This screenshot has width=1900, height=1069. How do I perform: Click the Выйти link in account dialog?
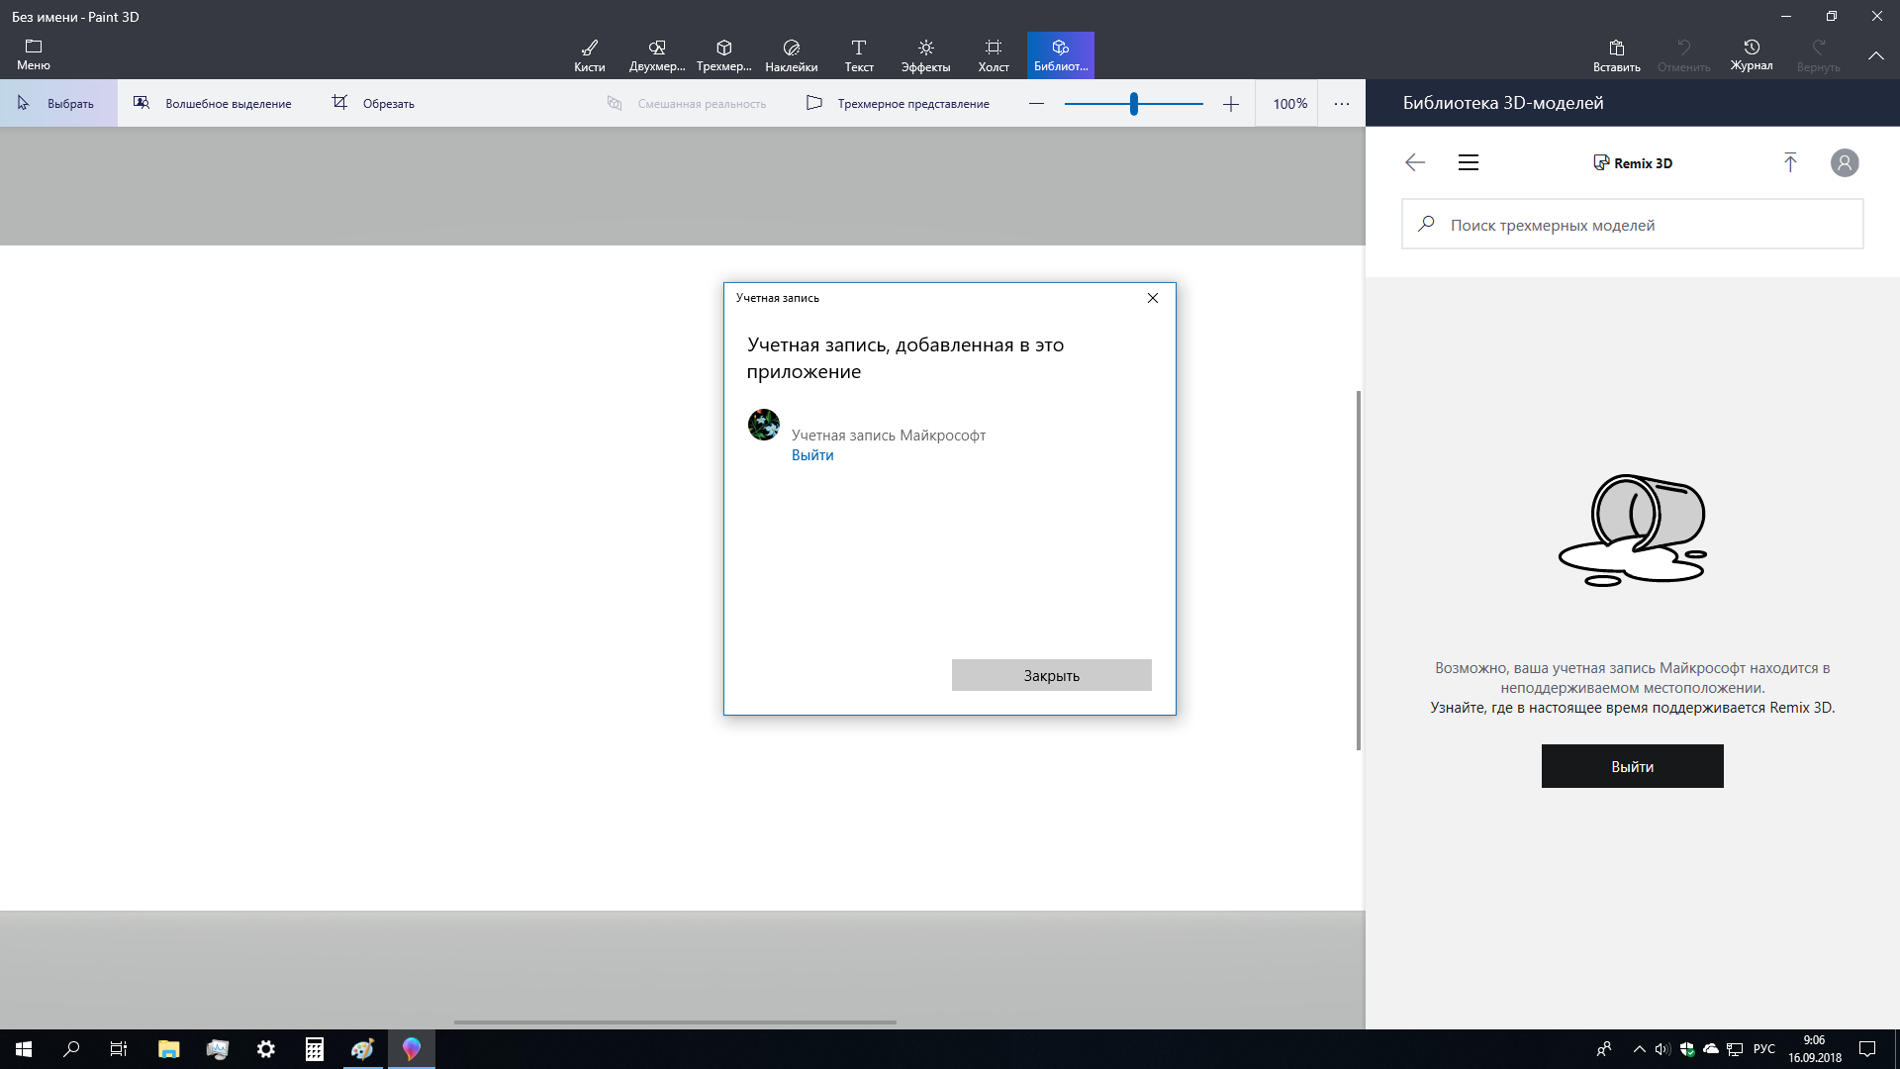coord(812,455)
